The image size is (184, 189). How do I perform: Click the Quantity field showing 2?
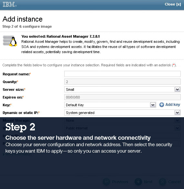coord(122,82)
